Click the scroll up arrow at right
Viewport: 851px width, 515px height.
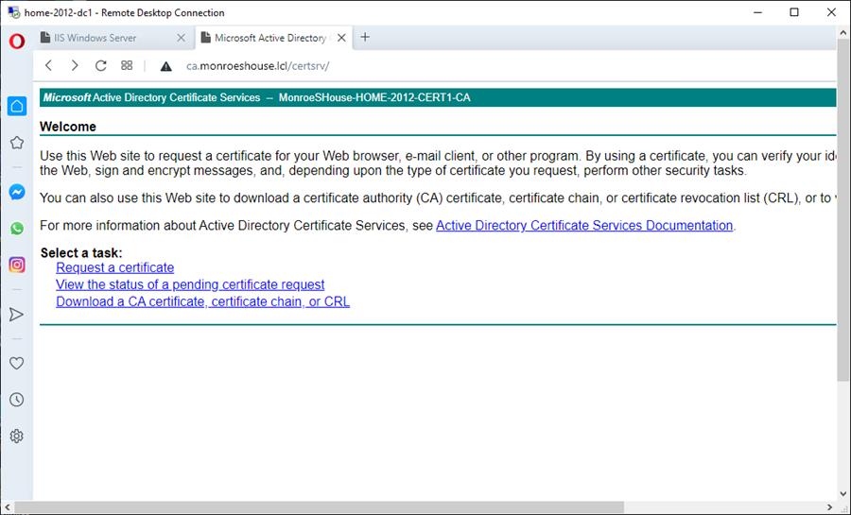click(842, 32)
